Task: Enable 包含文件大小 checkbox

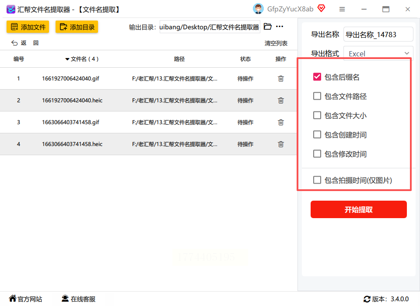Action: [x=317, y=115]
